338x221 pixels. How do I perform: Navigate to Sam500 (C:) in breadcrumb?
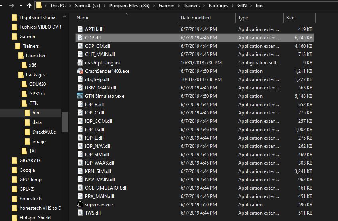click(87, 6)
